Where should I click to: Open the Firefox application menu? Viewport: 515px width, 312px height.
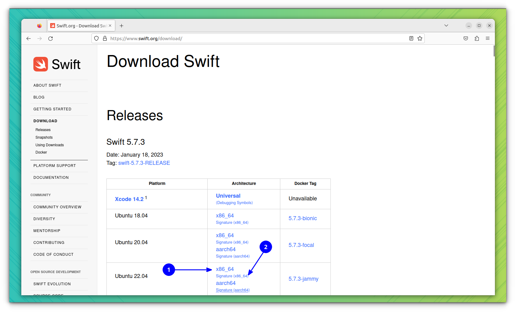488,39
